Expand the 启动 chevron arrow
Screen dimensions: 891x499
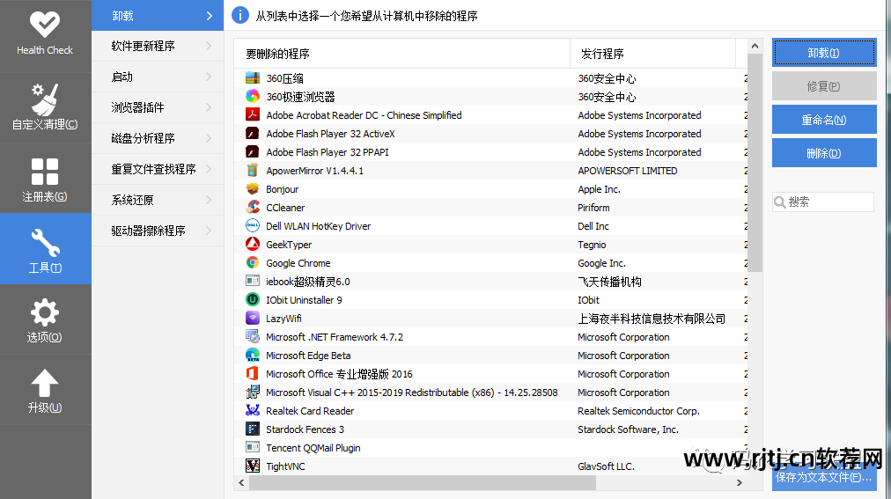click(x=210, y=77)
